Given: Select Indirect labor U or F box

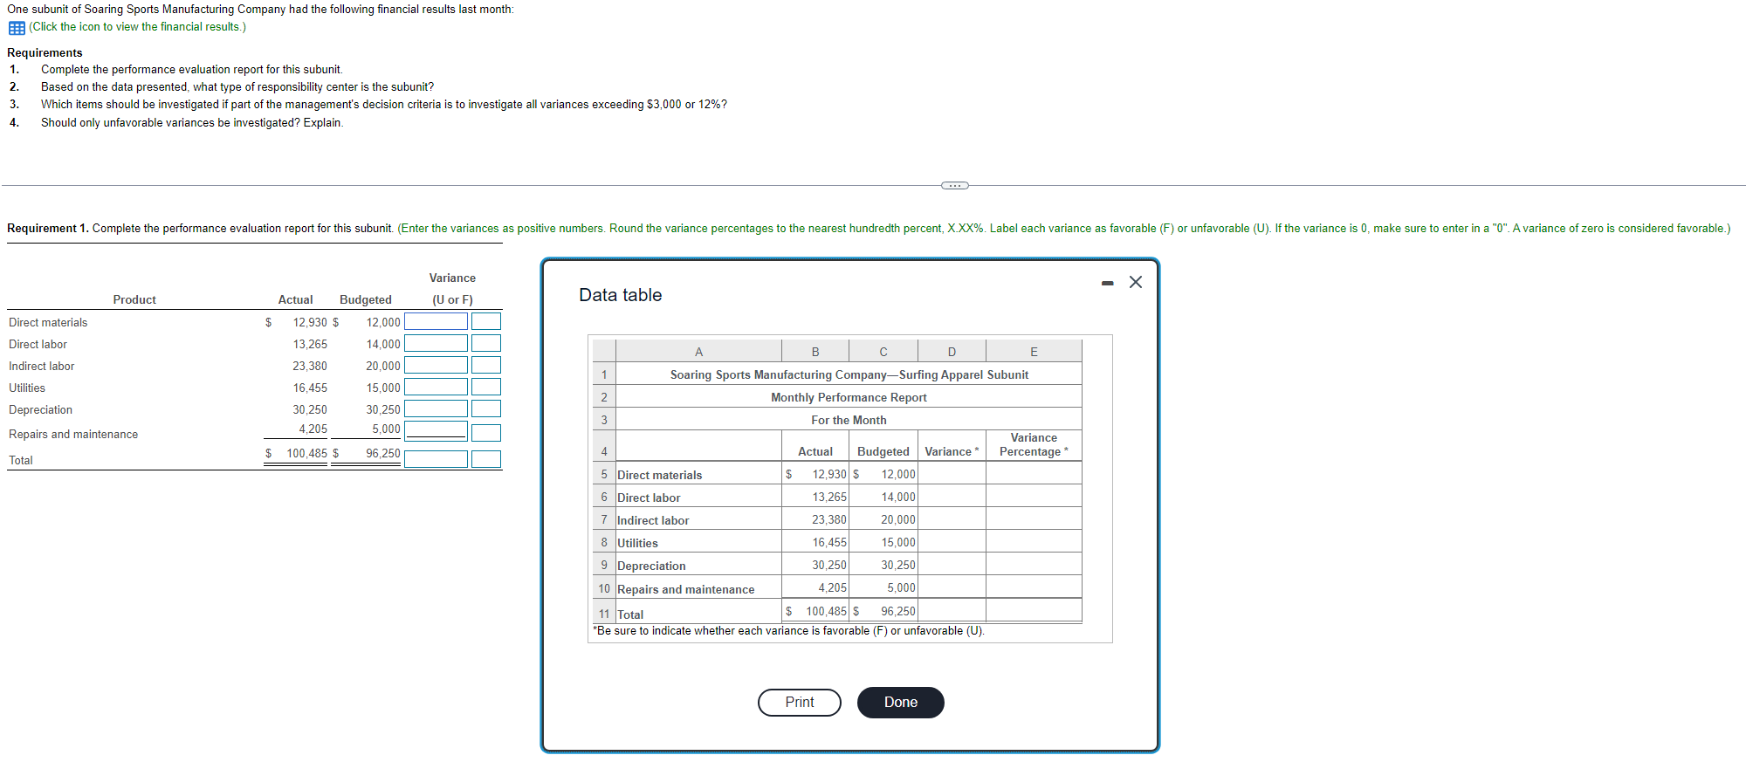Looking at the screenshot, I should coord(486,365).
